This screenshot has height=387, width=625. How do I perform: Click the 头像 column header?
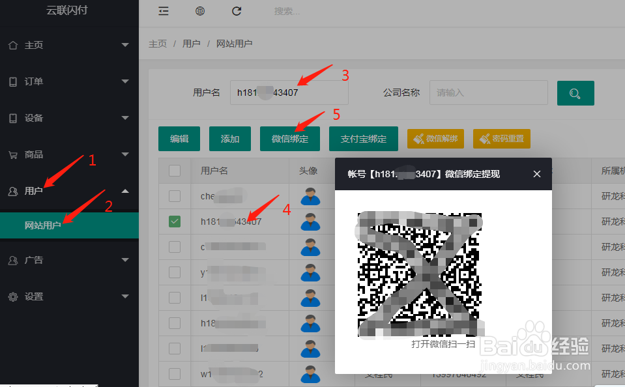pos(308,171)
